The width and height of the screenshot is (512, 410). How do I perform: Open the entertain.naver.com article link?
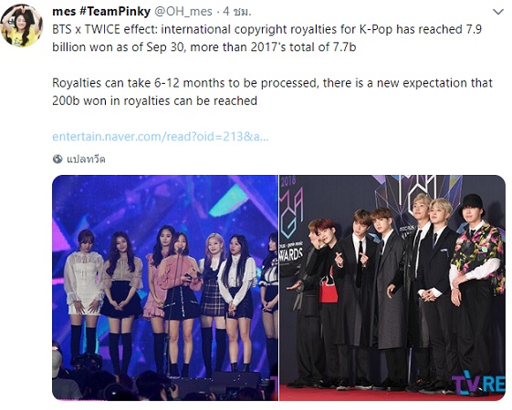tap(161, 137)
